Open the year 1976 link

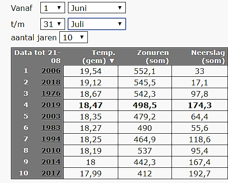coord(51,93)
